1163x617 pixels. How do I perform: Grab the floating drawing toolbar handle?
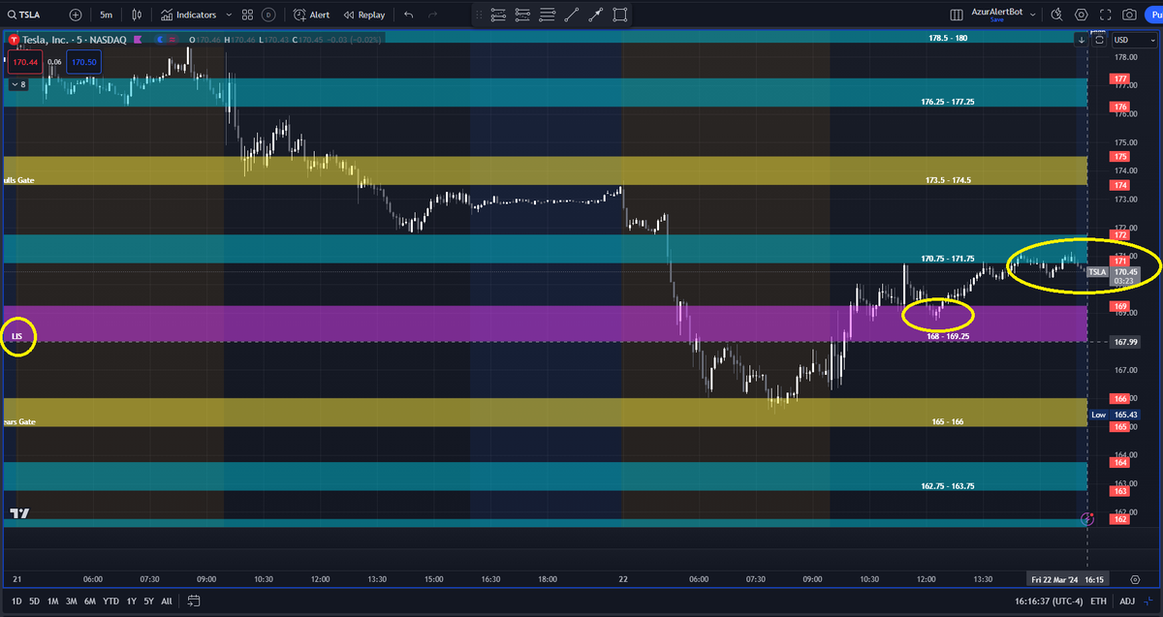(478, 15)
